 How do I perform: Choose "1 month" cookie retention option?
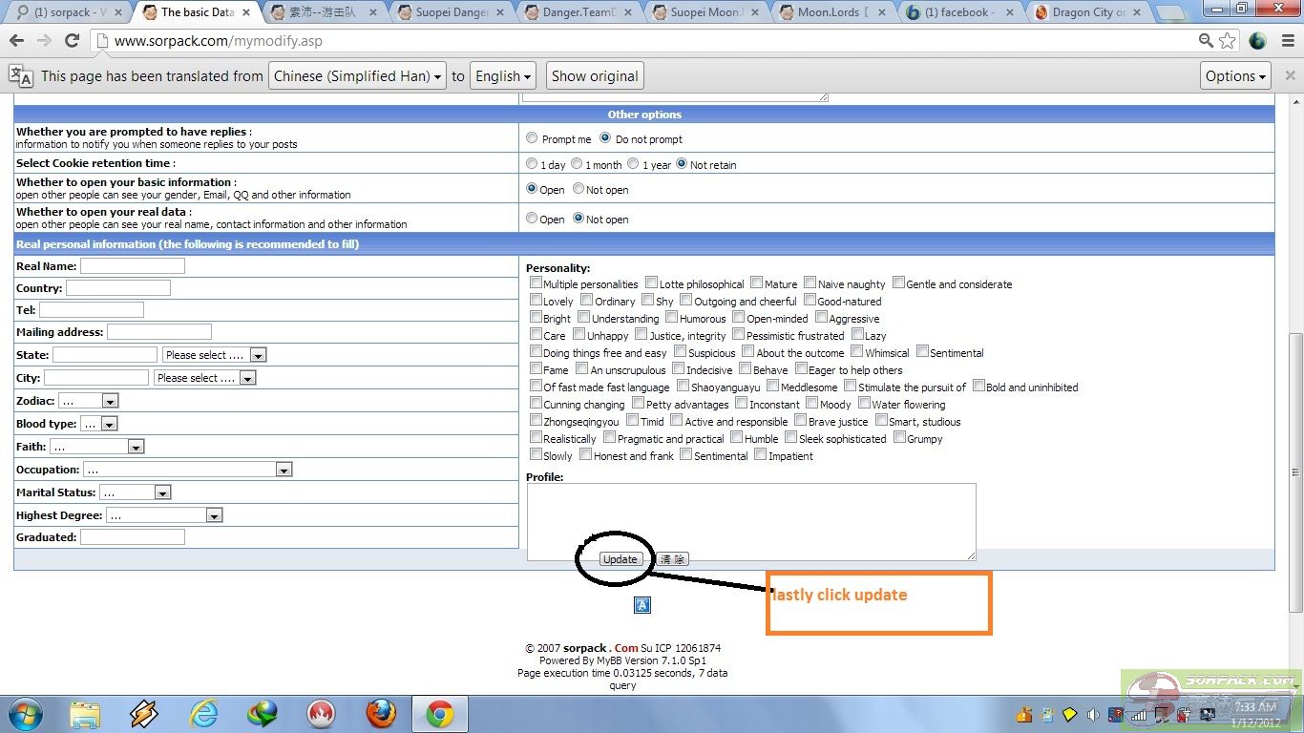[577, 164]
